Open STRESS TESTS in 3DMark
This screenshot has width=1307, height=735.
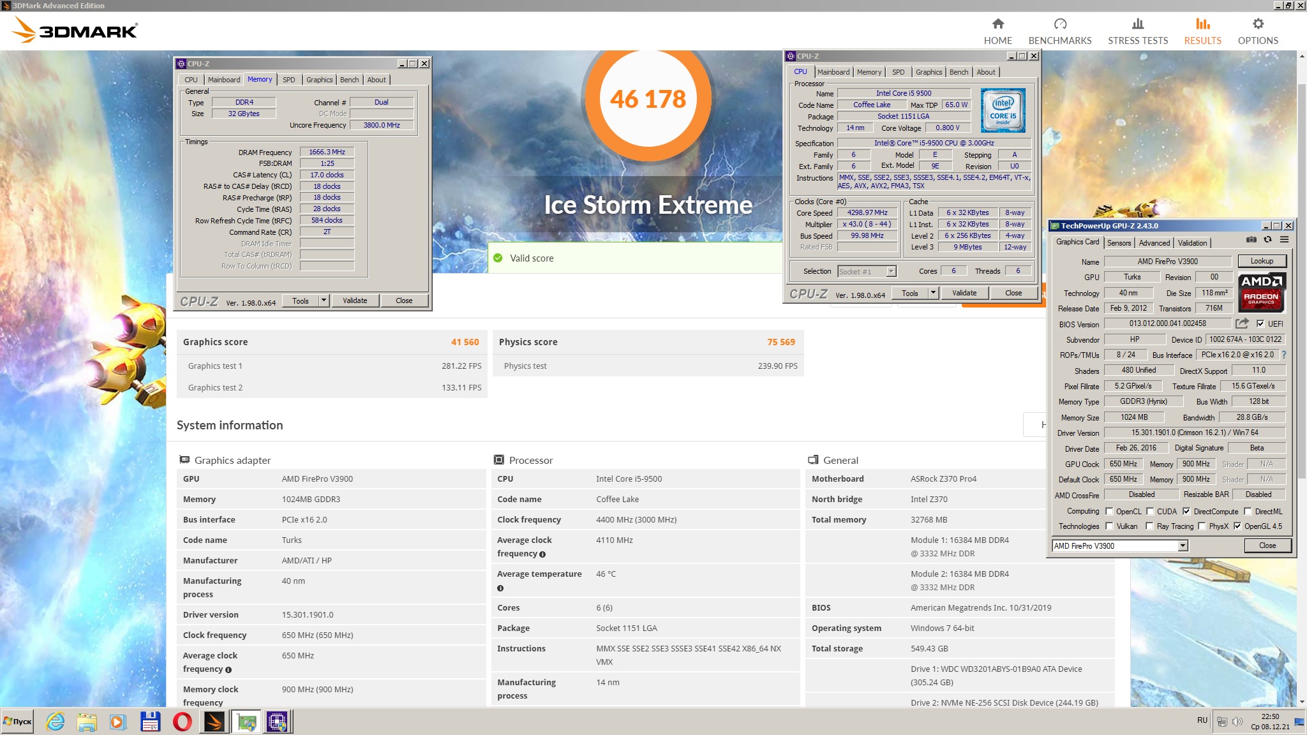[x=1138, y=31]
